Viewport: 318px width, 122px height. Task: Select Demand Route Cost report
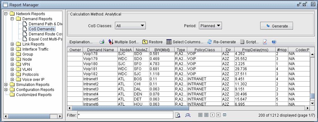pyautogui.click(x=45, y=34)
